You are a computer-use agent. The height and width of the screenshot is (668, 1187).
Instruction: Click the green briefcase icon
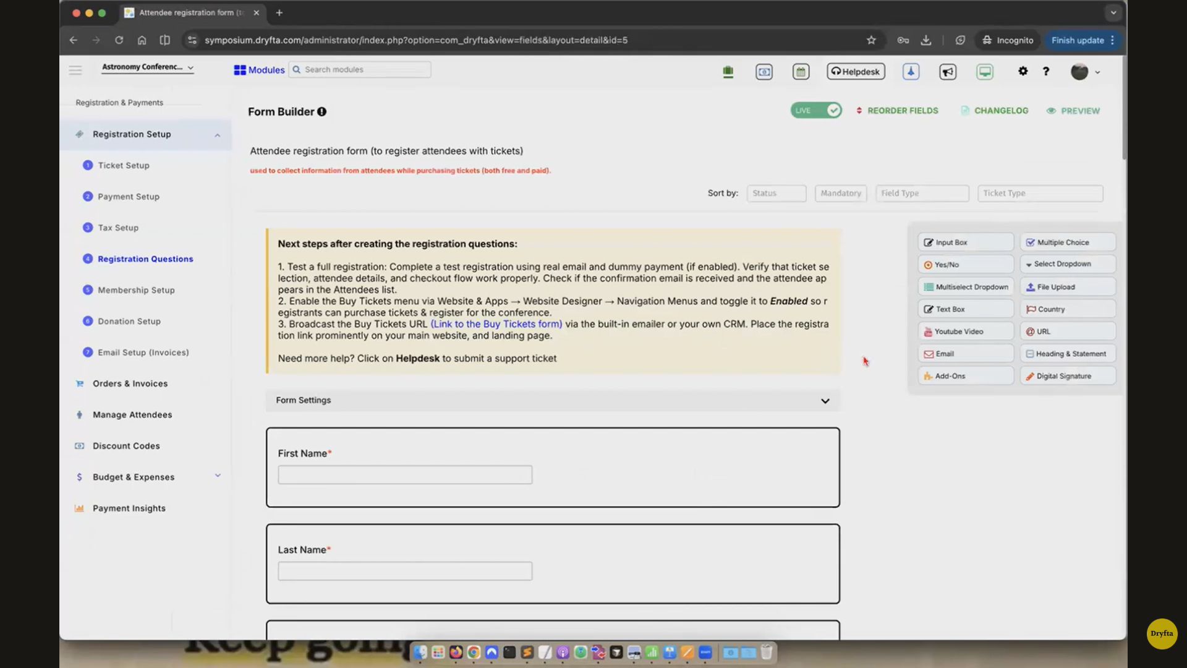tap(728, 72)
